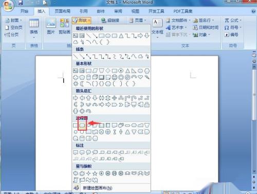Select the moon basic shape

pyautogui.click(x=82, y=84)
